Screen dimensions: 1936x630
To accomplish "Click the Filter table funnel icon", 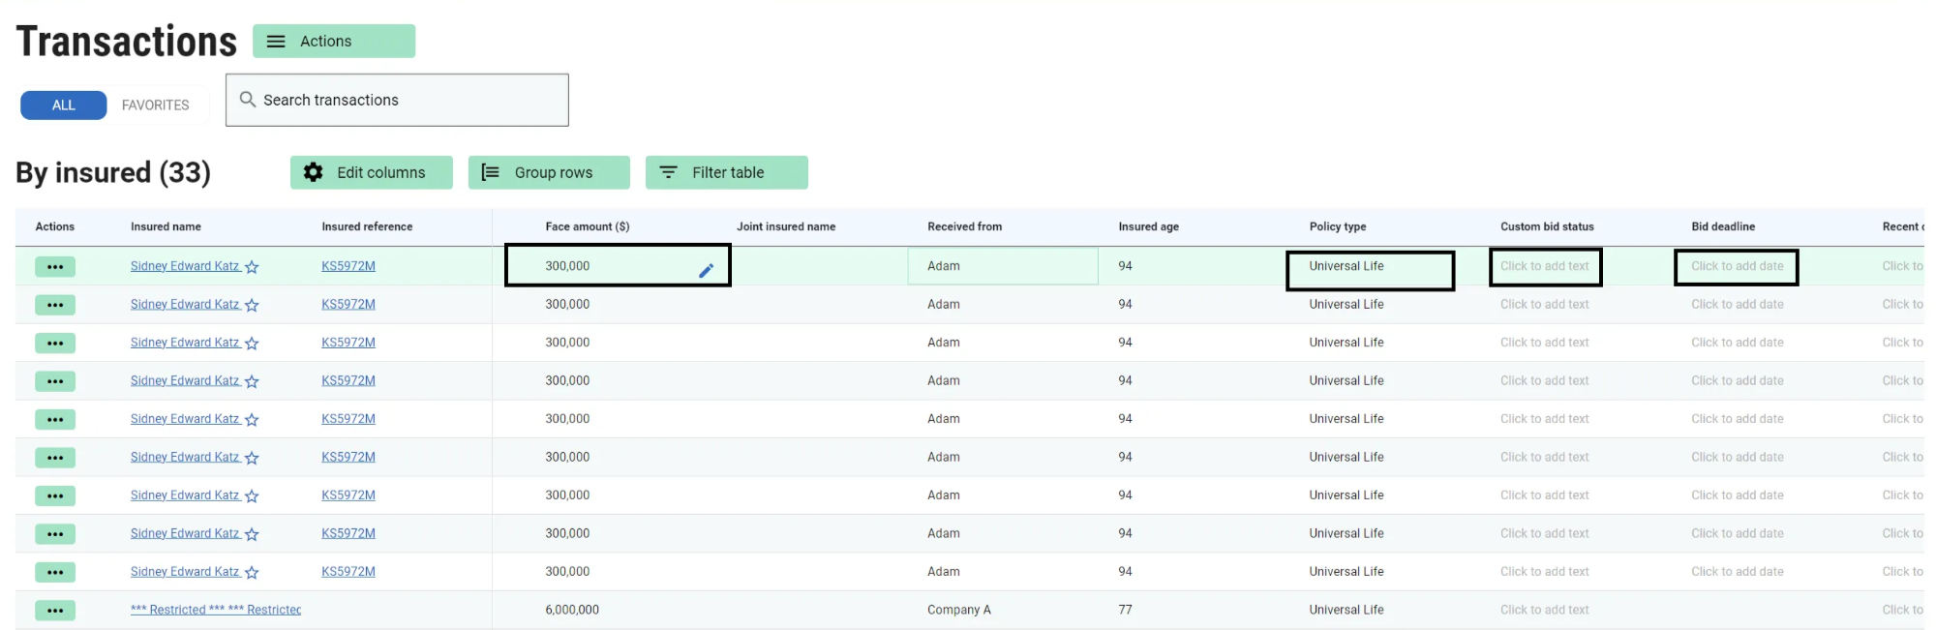I will pos(668,172).
